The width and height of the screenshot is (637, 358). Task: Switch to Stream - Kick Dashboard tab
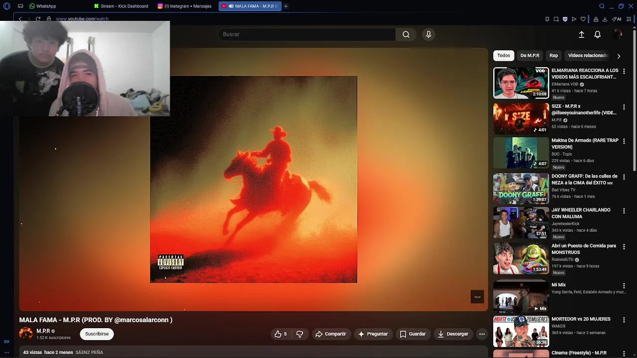(121, 6)
